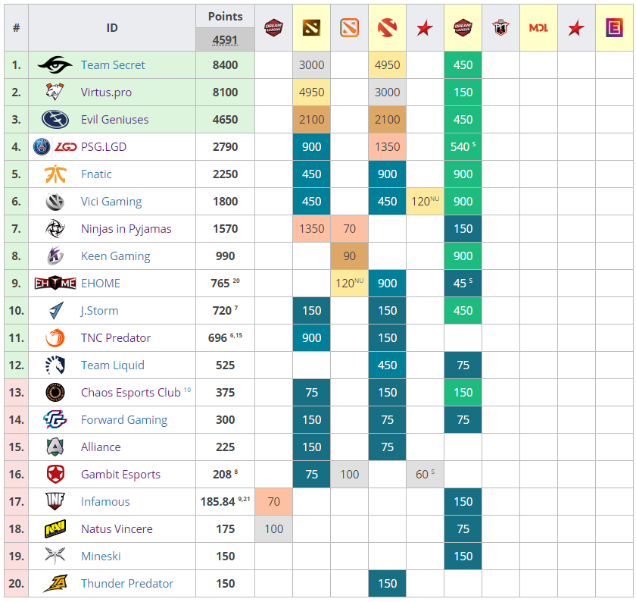Click the StarLadder star above Vici's 120 cell
636x602 pixels.
pyautogui.click(x=425, y=28)
